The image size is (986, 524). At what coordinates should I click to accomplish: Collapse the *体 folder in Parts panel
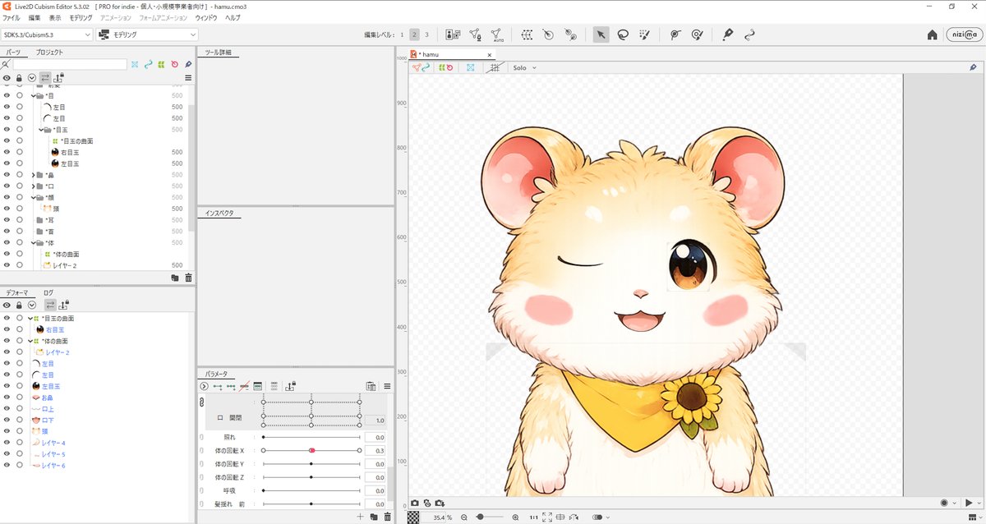point(33,243)
